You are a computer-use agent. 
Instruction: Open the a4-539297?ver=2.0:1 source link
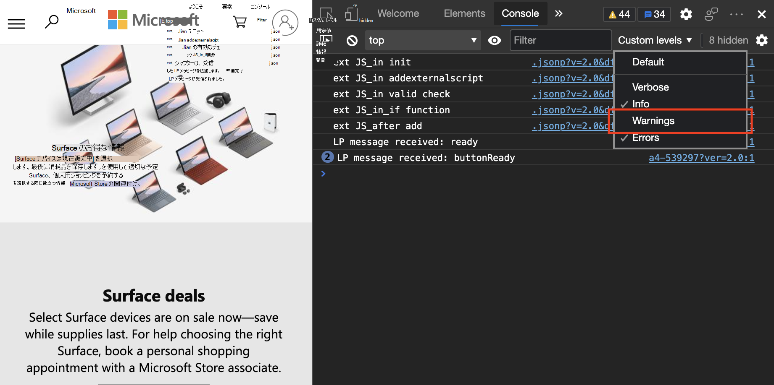coord(701,158)
